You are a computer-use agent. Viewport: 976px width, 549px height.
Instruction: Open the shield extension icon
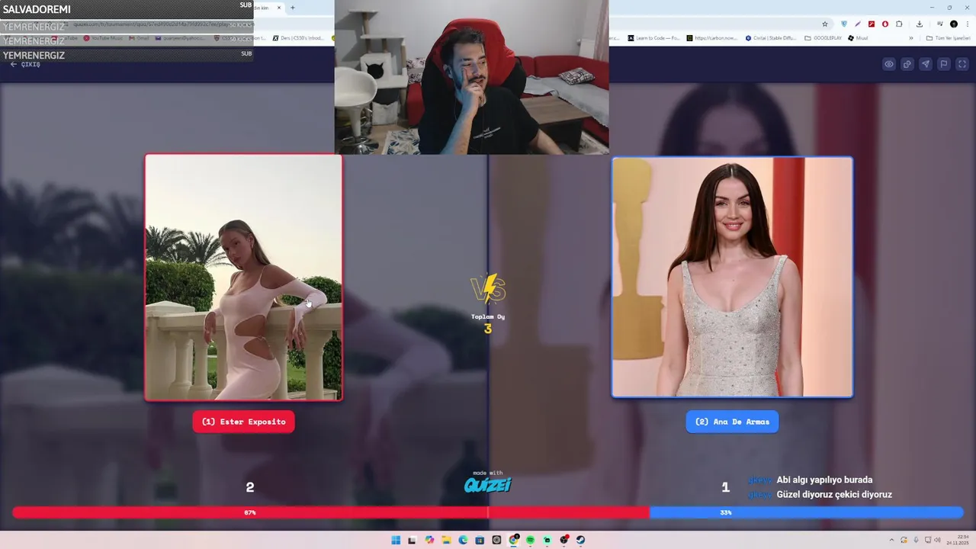tap(844, 24)
